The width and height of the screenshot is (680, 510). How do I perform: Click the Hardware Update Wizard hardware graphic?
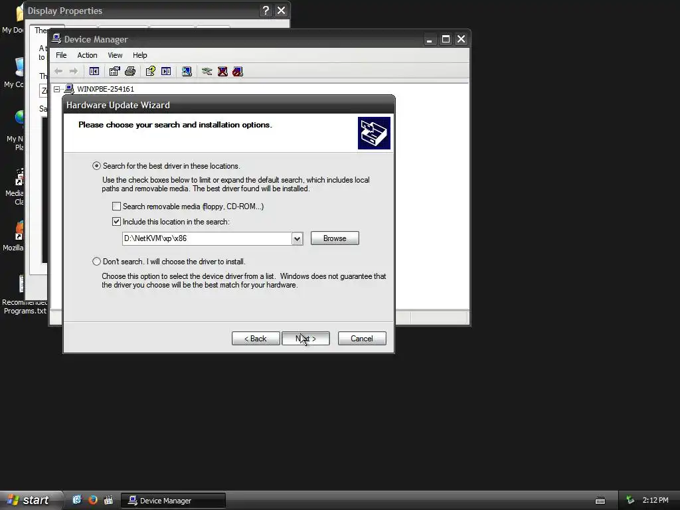click(374, 133)
